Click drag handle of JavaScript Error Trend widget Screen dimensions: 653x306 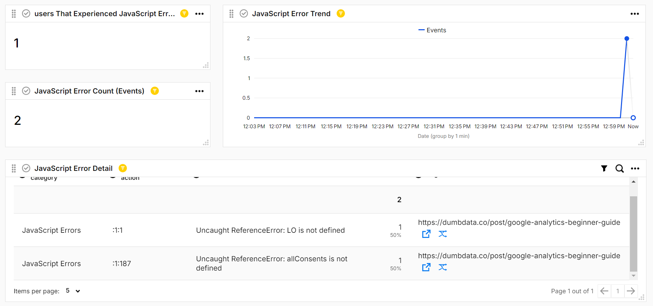(231, 14)
